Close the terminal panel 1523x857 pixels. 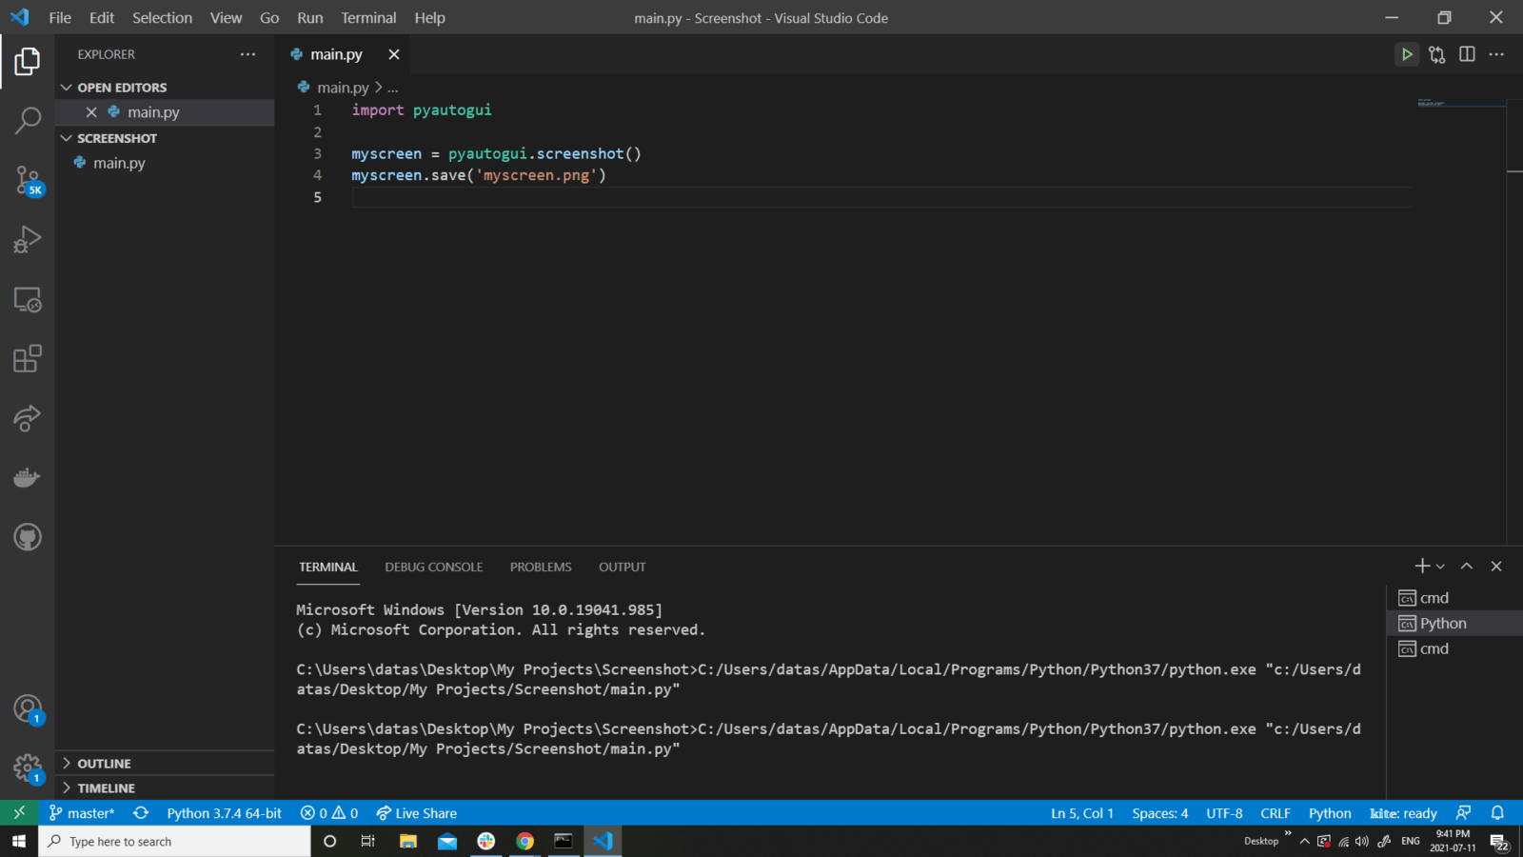coord(1496,566)
